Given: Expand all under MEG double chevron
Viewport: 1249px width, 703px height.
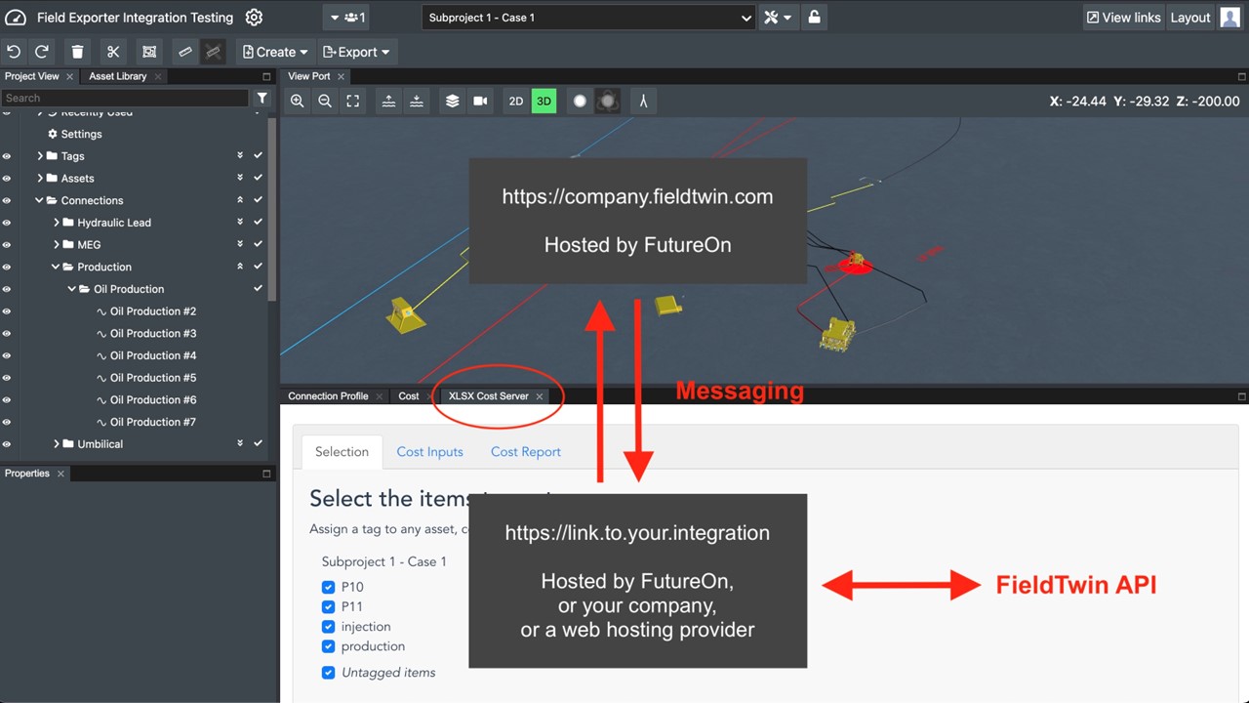Looking at the screenshot, I should tap(240, 244).
